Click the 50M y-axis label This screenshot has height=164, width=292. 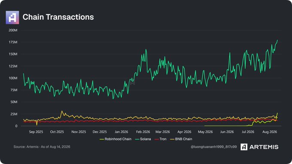[14, 102]
